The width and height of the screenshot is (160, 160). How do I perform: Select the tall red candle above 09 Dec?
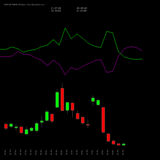point(62,100)
